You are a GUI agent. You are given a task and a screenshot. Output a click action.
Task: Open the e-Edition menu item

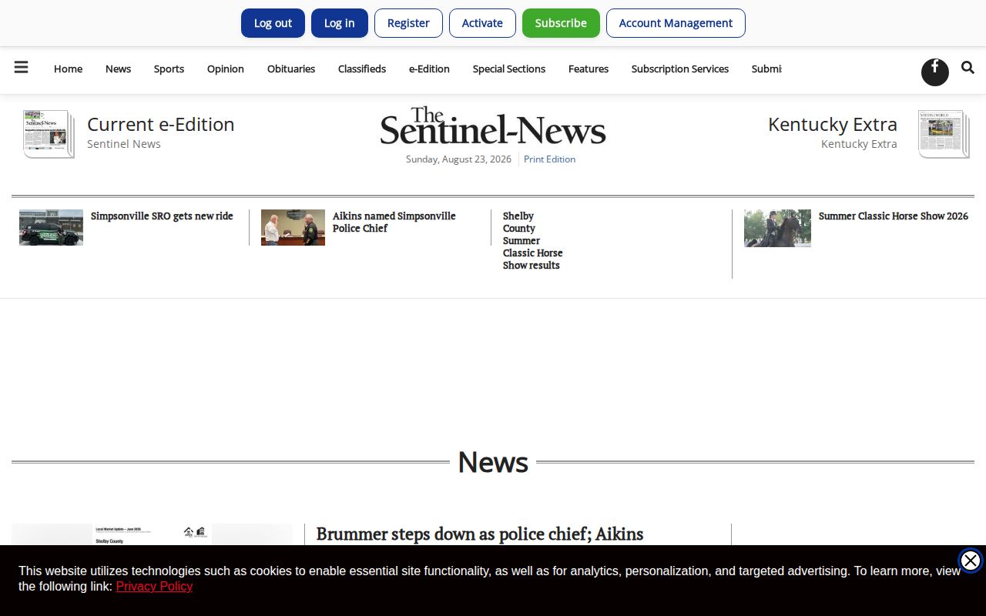tap(429, 69)
